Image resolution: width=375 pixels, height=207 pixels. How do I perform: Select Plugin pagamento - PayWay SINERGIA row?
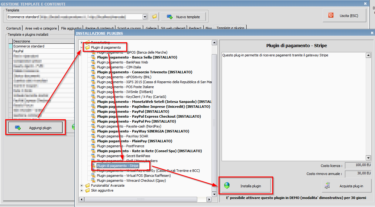(143, 131)
